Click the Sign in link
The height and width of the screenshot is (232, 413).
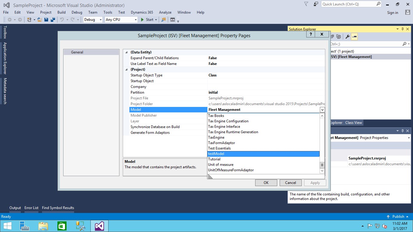393,12
